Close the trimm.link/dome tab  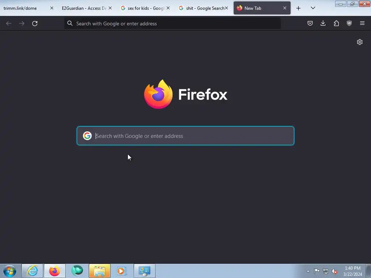click(52, 8)
